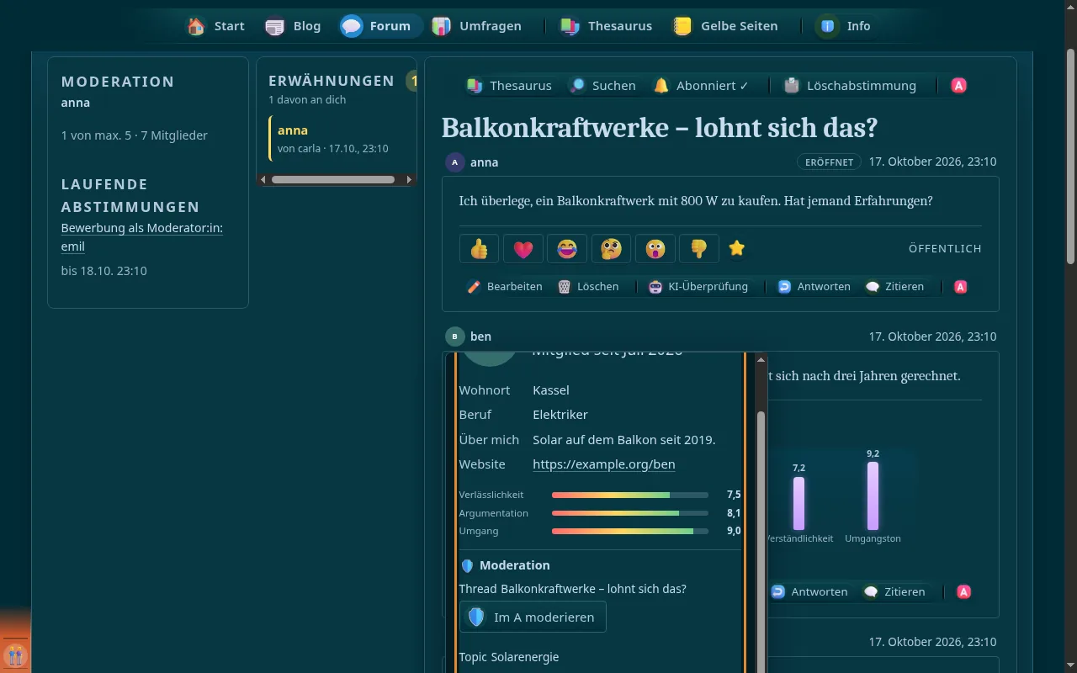The image size is (1077, 673).
Task: Click Antworten on anna's post
Action: (813, 287)
